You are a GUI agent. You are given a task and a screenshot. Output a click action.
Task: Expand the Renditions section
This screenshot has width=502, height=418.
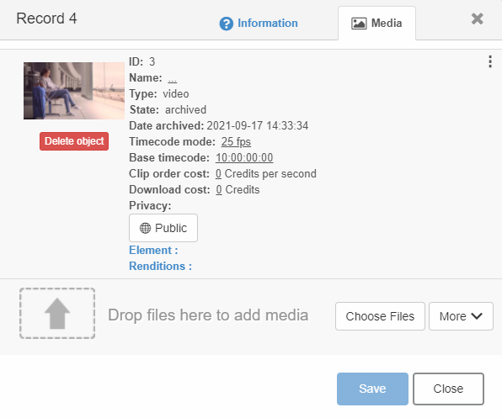160,267
